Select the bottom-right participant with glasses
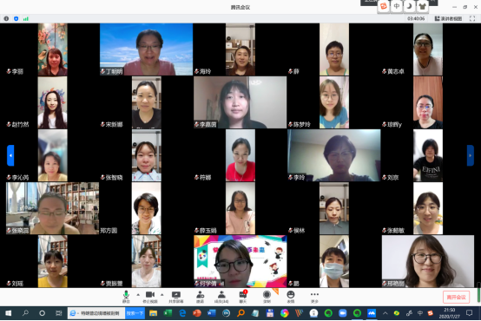 click(428, 261)
